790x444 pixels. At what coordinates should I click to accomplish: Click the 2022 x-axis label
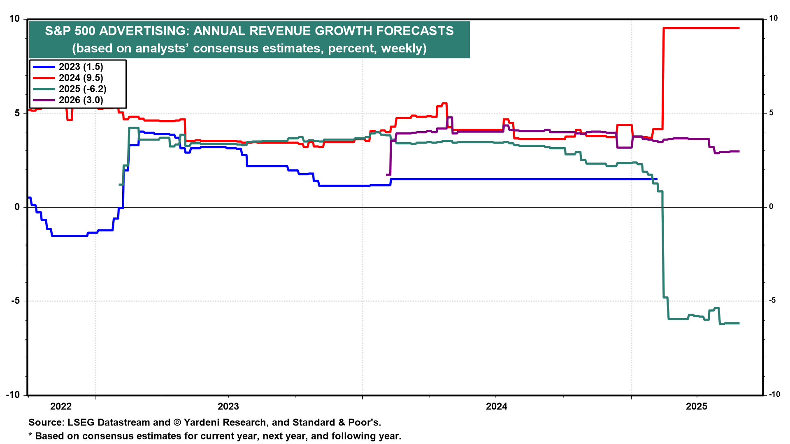pos(61,407)
